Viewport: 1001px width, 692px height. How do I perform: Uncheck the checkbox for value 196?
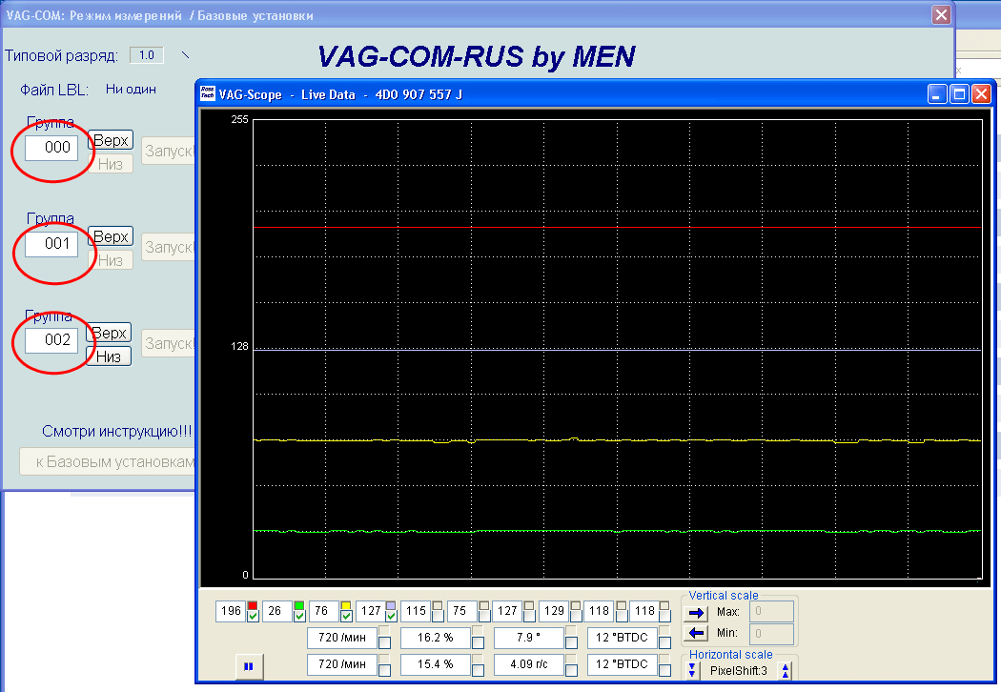[x=253, y=617]
